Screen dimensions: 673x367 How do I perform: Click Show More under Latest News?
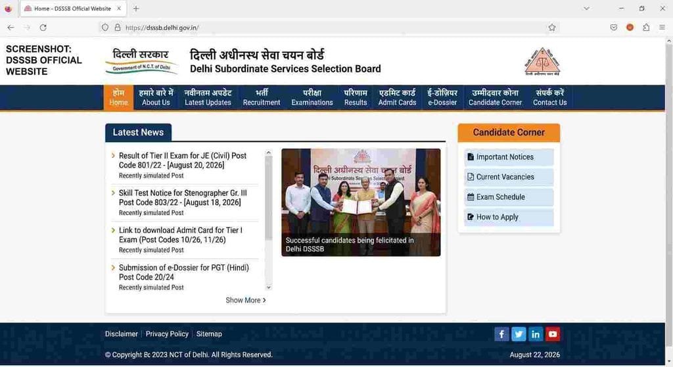(x=246, y=300)
